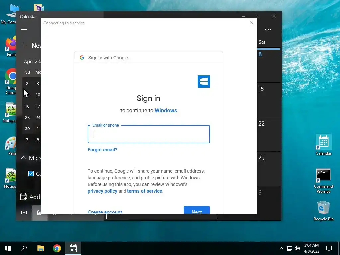
Task: Open the Mail icon in Calendar sidebar
Action: (x=24, y=213)
